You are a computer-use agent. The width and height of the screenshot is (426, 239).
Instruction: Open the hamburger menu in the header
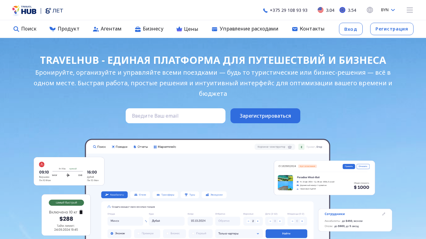coord(410,10)
